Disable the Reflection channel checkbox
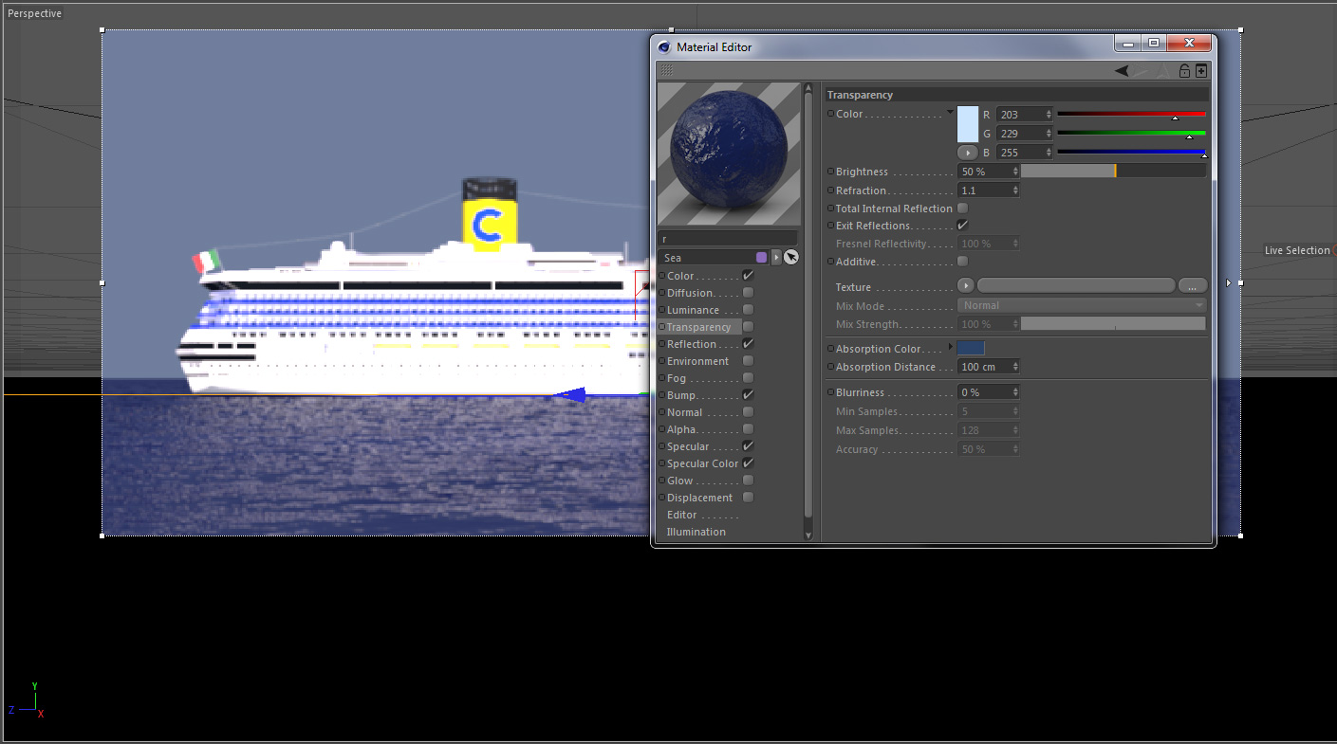The width and height of the screenshot is (1337, 744). tap(748, 344)
